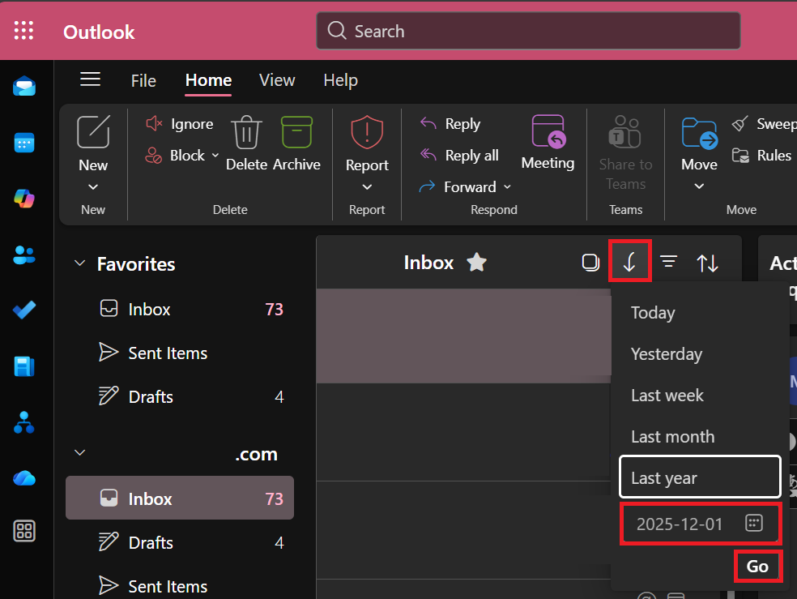Click the Delete trash can icon

(x=246, y=132)
